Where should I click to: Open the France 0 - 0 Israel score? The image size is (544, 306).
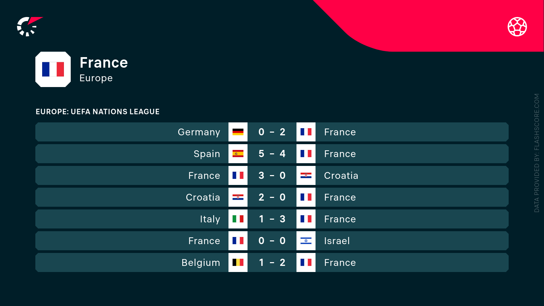[x=272, y=241]
